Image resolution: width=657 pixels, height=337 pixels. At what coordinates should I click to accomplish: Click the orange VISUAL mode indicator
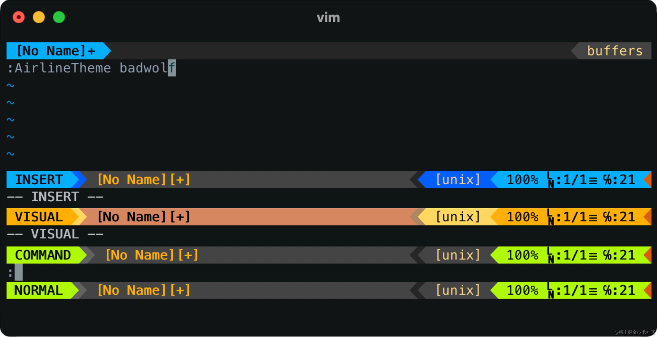(39, 217)
